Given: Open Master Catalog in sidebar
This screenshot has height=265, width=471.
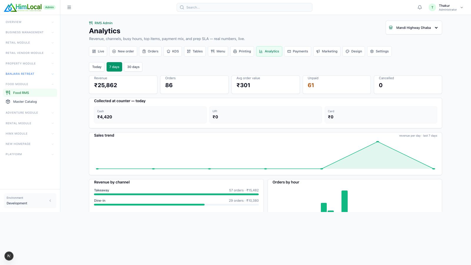Looking at the screenshot, I should (30, 102).
